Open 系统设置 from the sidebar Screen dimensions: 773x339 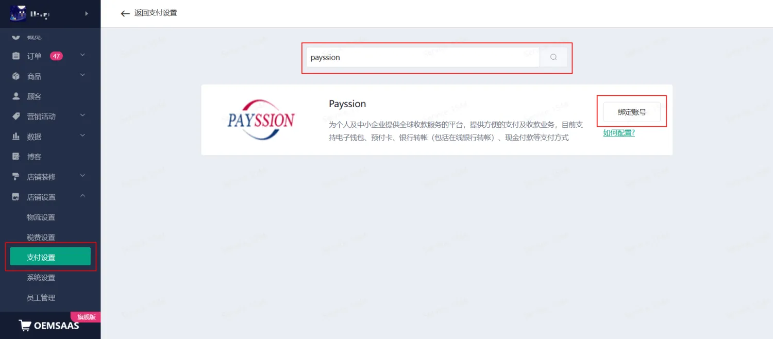41,277
